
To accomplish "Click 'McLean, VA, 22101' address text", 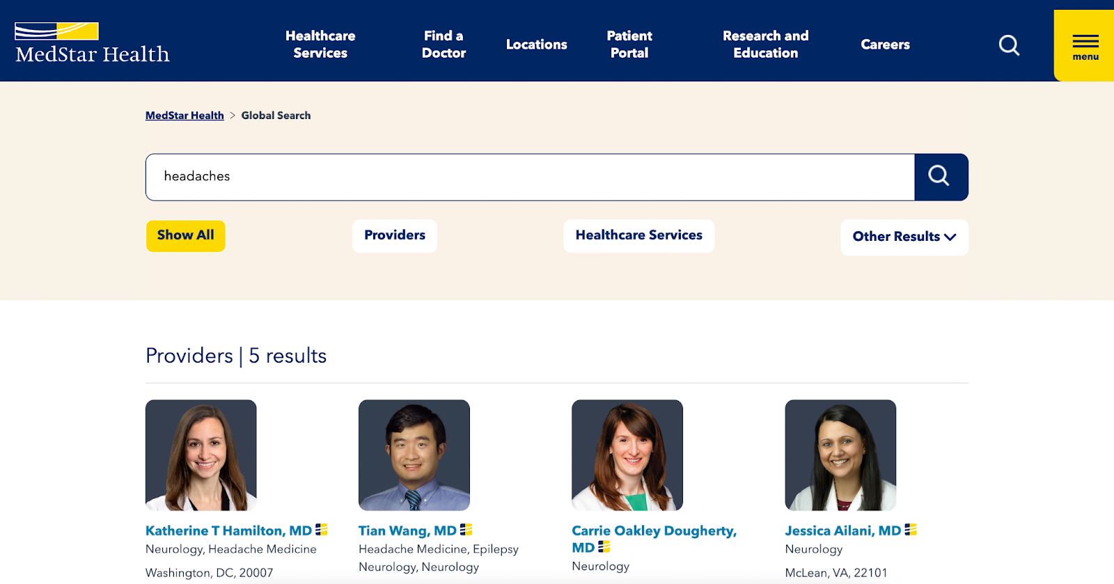I will click(836, 573).
